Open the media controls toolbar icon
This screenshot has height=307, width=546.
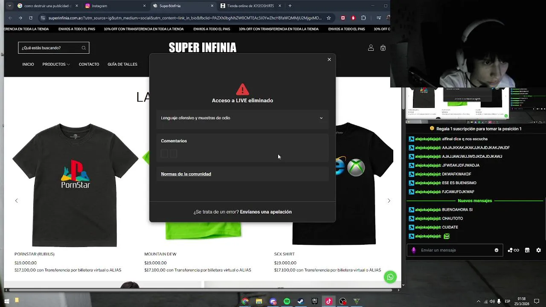click(379, 18)
